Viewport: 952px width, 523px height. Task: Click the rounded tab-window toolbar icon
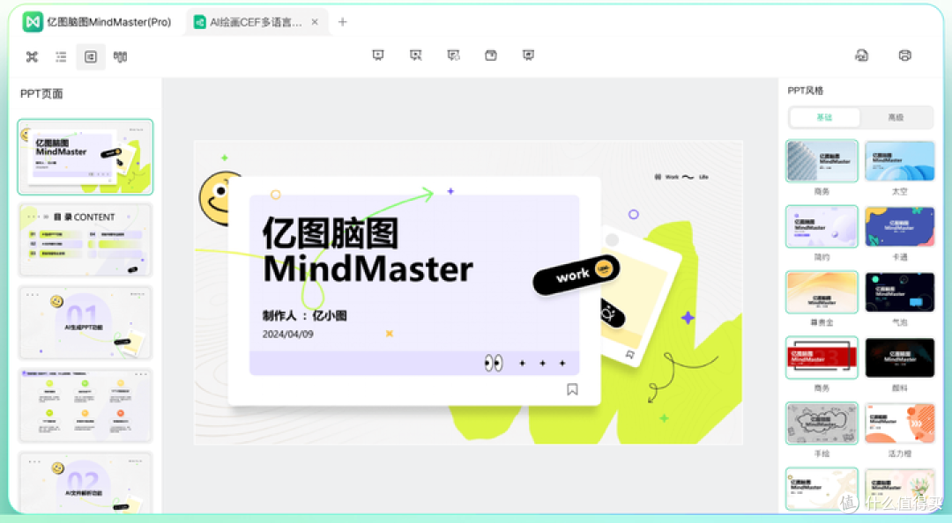(x=491, y=55)
